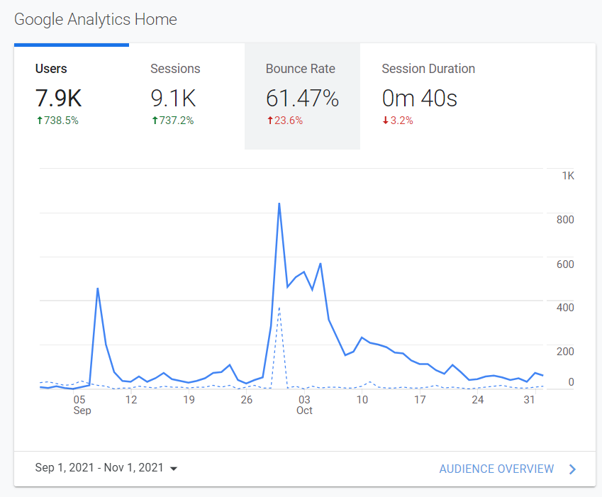Click the dotted comparison line peak
This screenshot has height=497, width=602.
(x=279, y=308)
